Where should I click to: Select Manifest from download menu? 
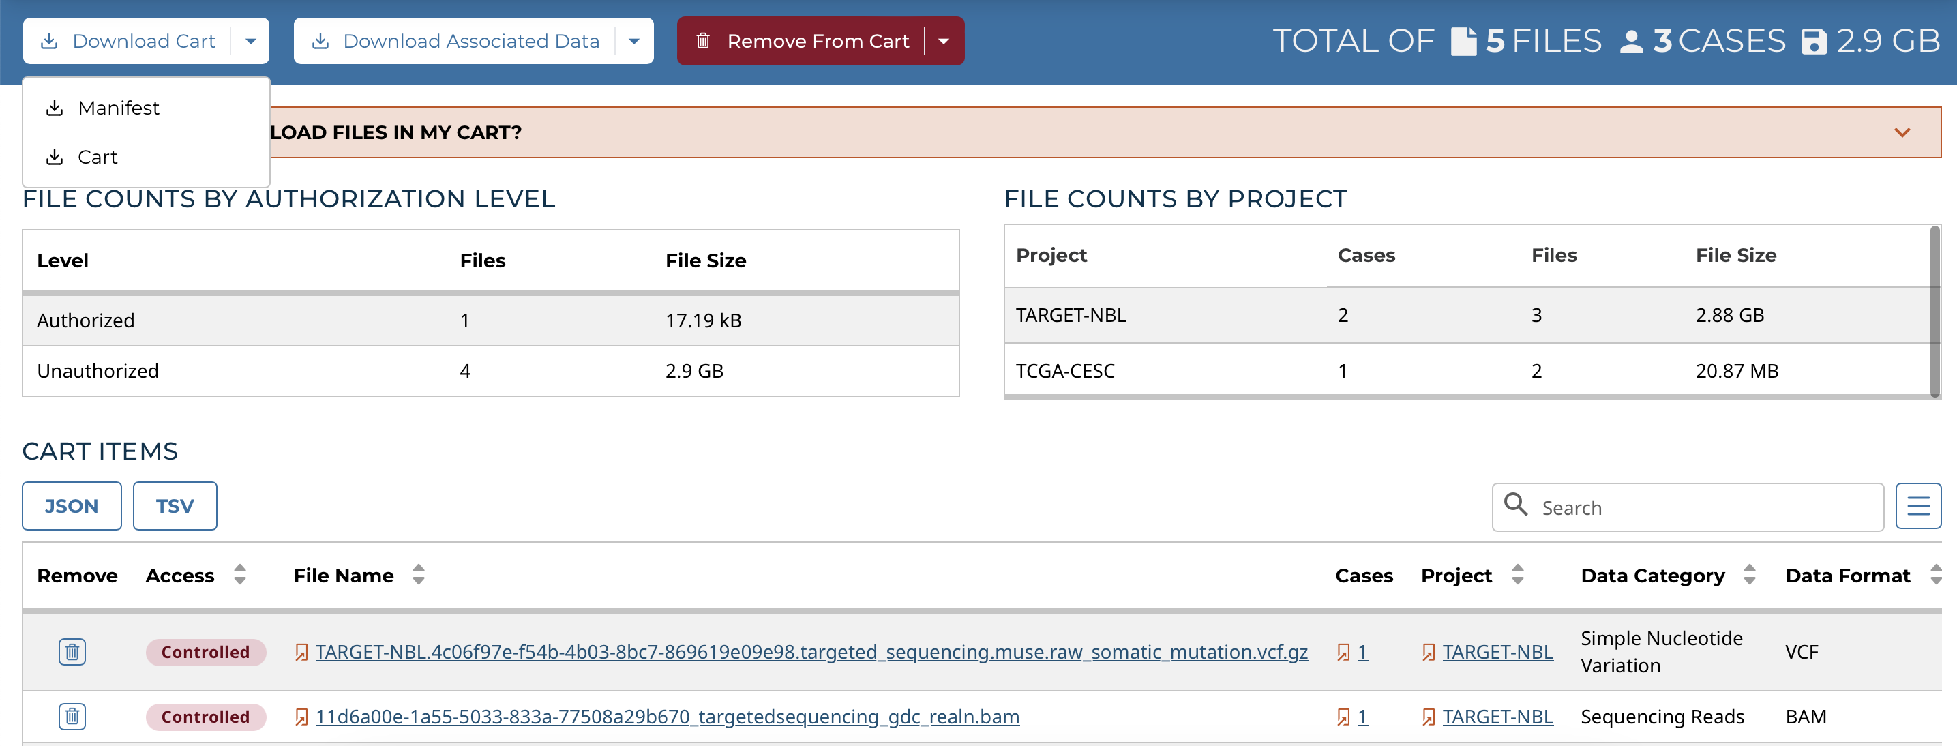click(119, 108)
